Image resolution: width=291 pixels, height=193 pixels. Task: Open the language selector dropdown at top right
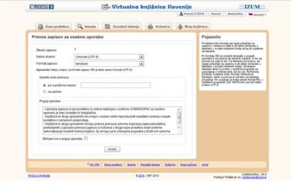tap(257, 14)
